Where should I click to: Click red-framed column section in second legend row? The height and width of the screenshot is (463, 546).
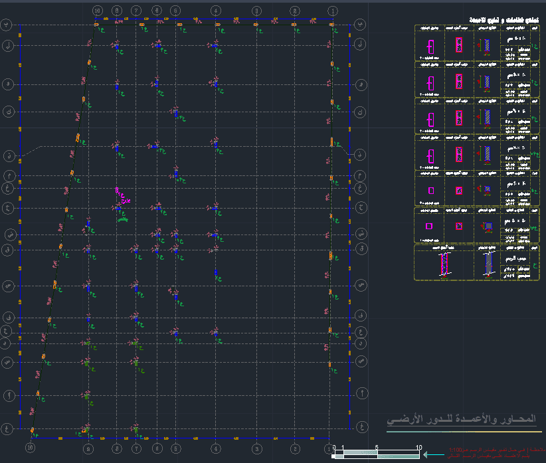point(459,82)
